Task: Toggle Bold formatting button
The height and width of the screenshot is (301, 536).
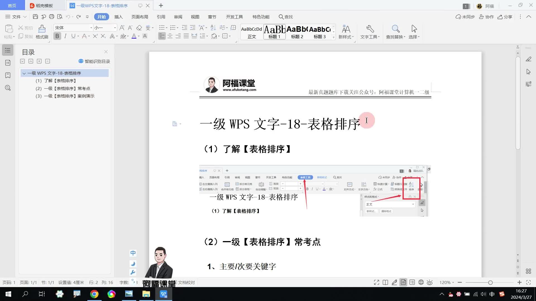Action: [57, 36]
